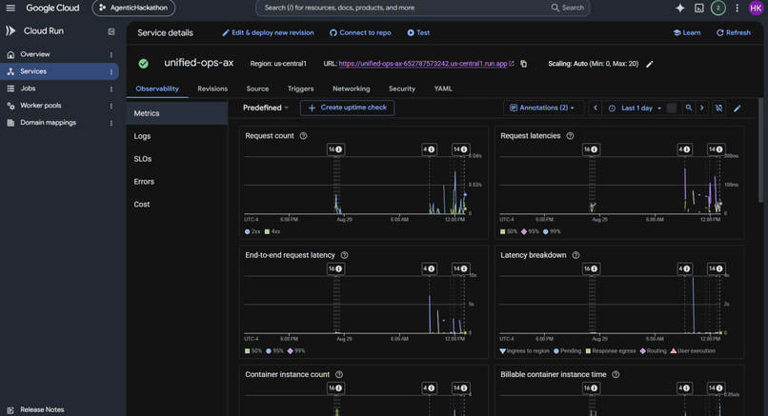Screen dimensions: 768x416
Task: Open Domain mappings three-dot menu
Action: tap(111, 124)
